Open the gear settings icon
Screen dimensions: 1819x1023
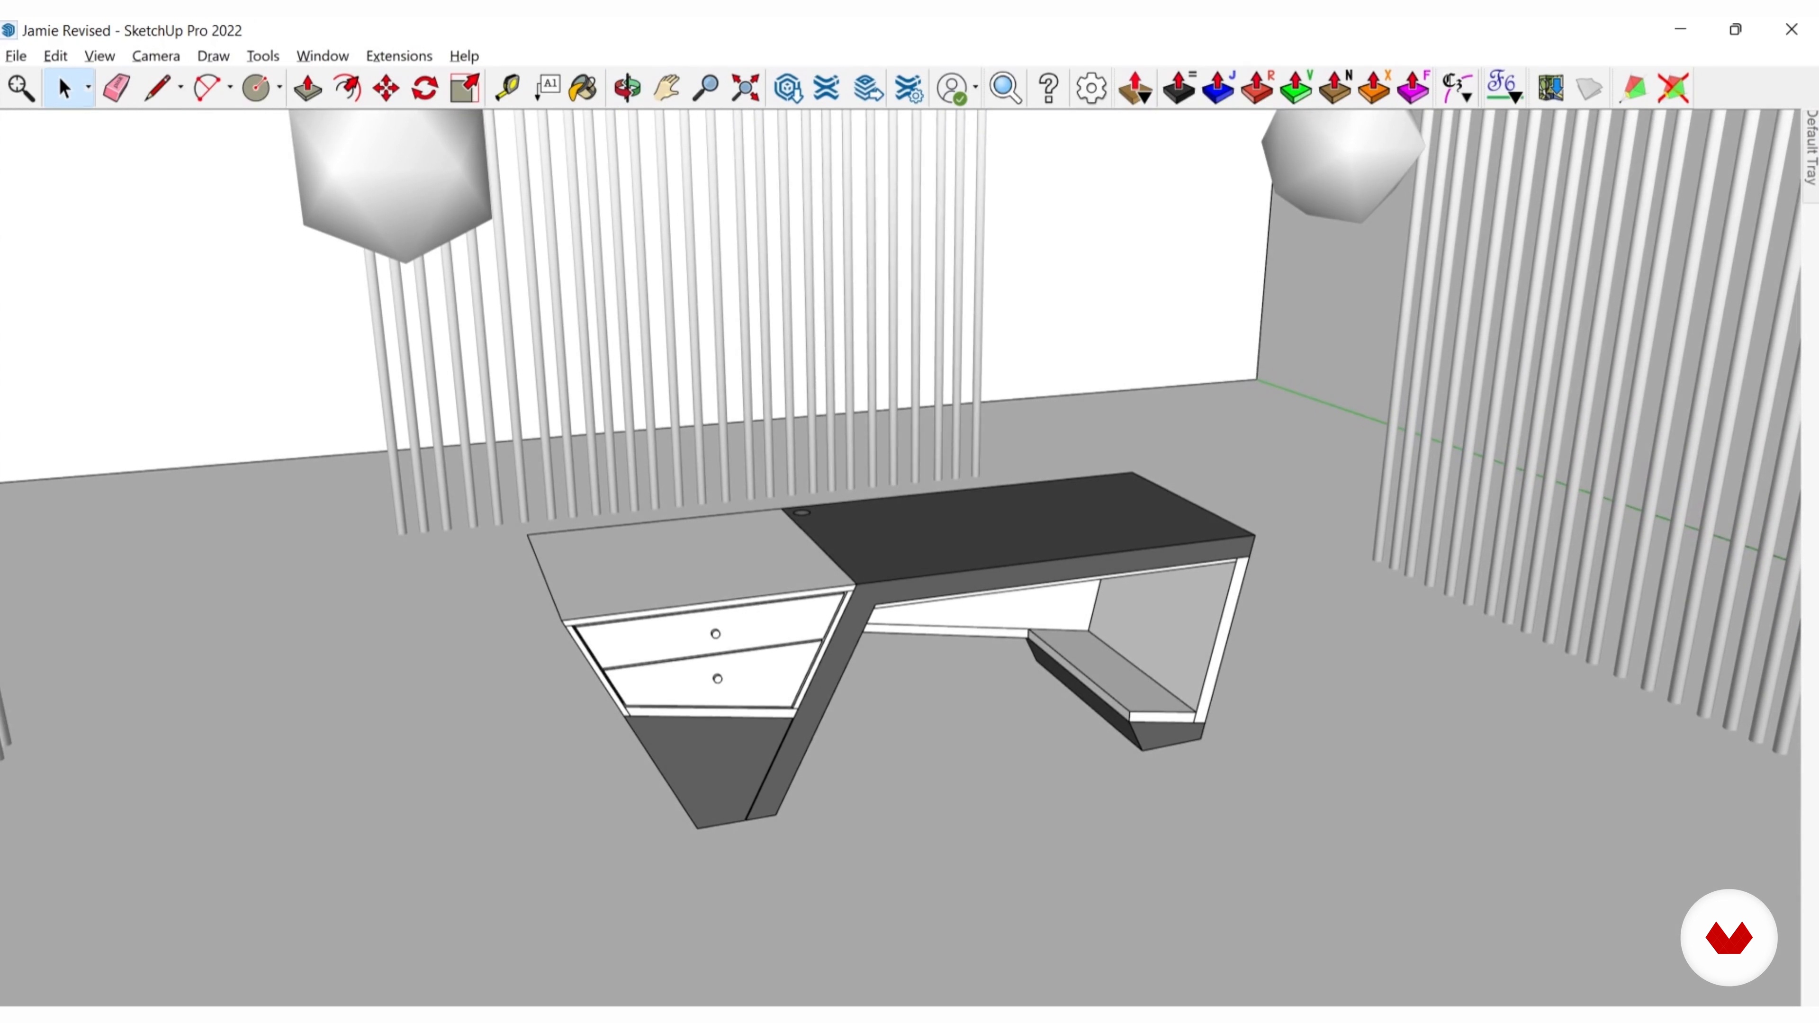tap(1091, 88)
